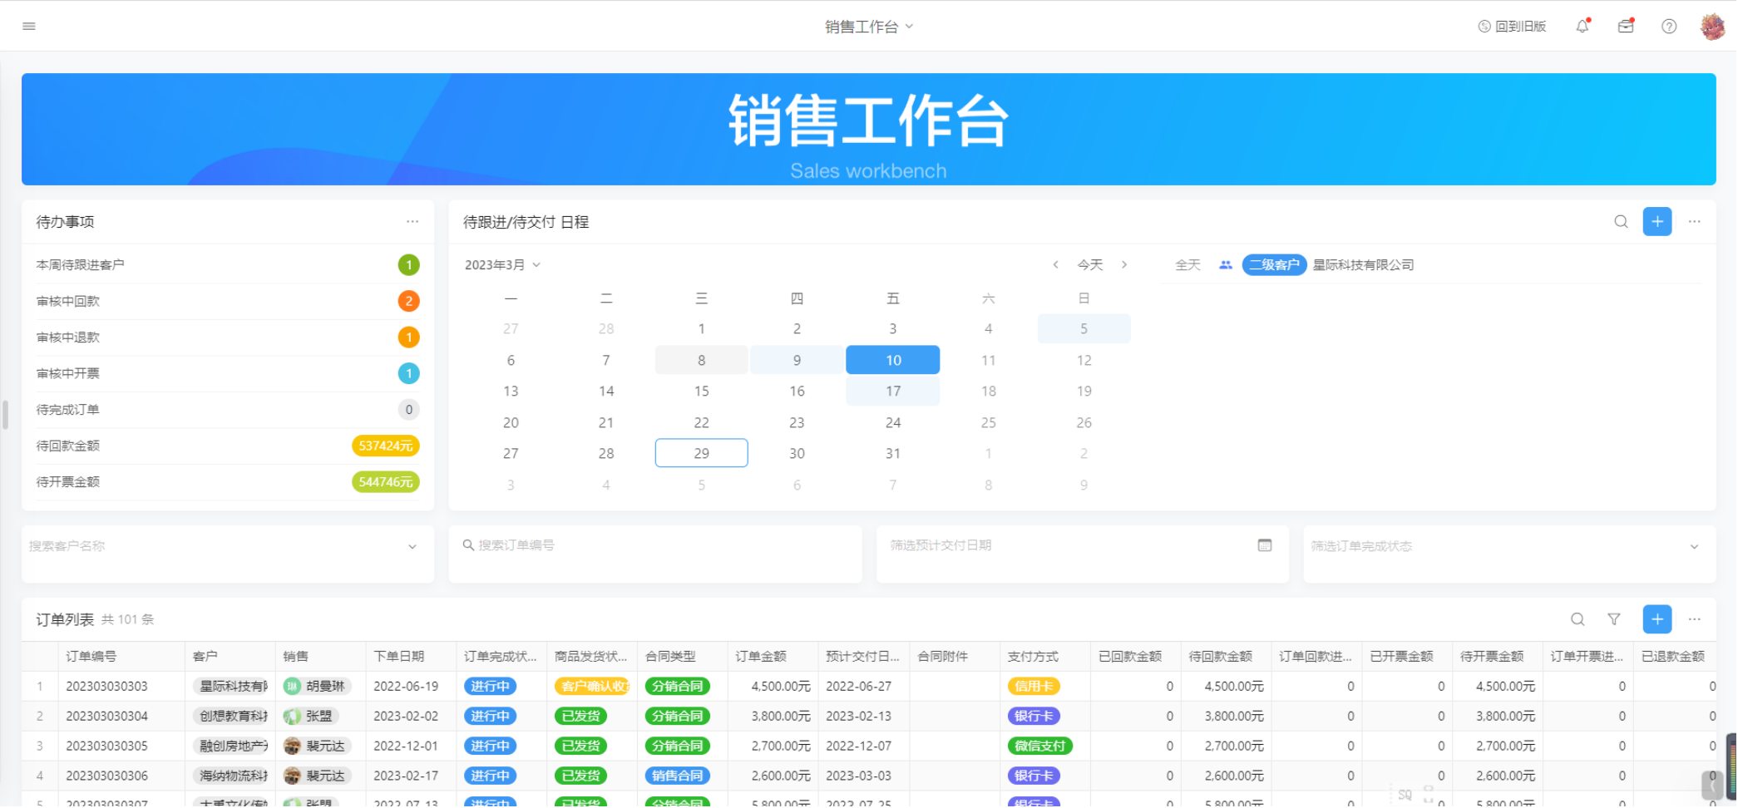
Task: Click the help question mark icon
Action: 1668,27
